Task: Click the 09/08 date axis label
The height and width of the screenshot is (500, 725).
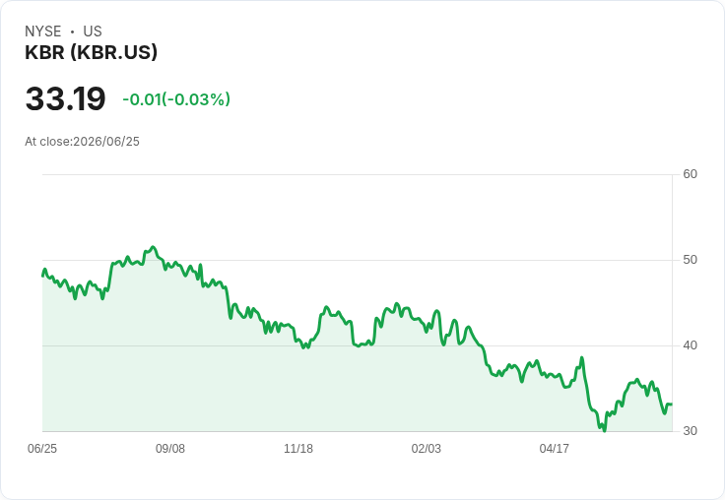Action: coord(170,448)
